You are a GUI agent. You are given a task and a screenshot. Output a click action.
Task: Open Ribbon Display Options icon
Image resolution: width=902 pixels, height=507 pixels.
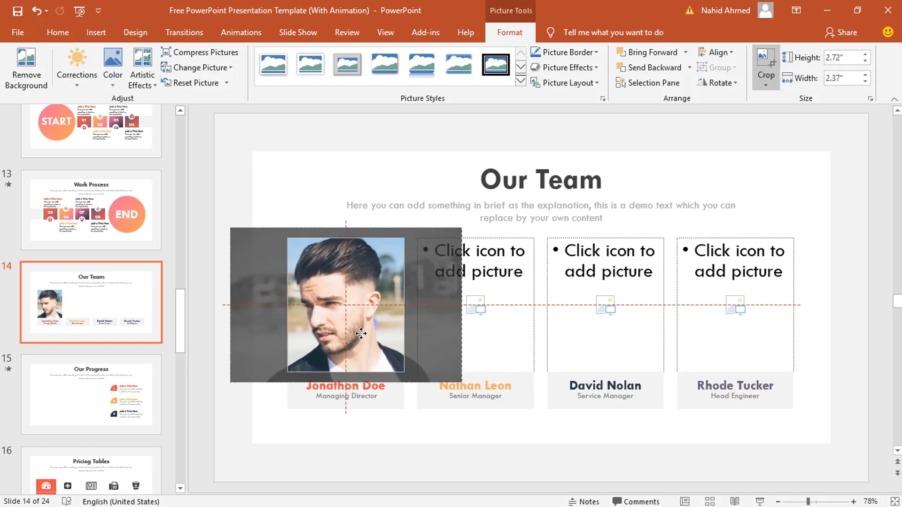[796, 10]
